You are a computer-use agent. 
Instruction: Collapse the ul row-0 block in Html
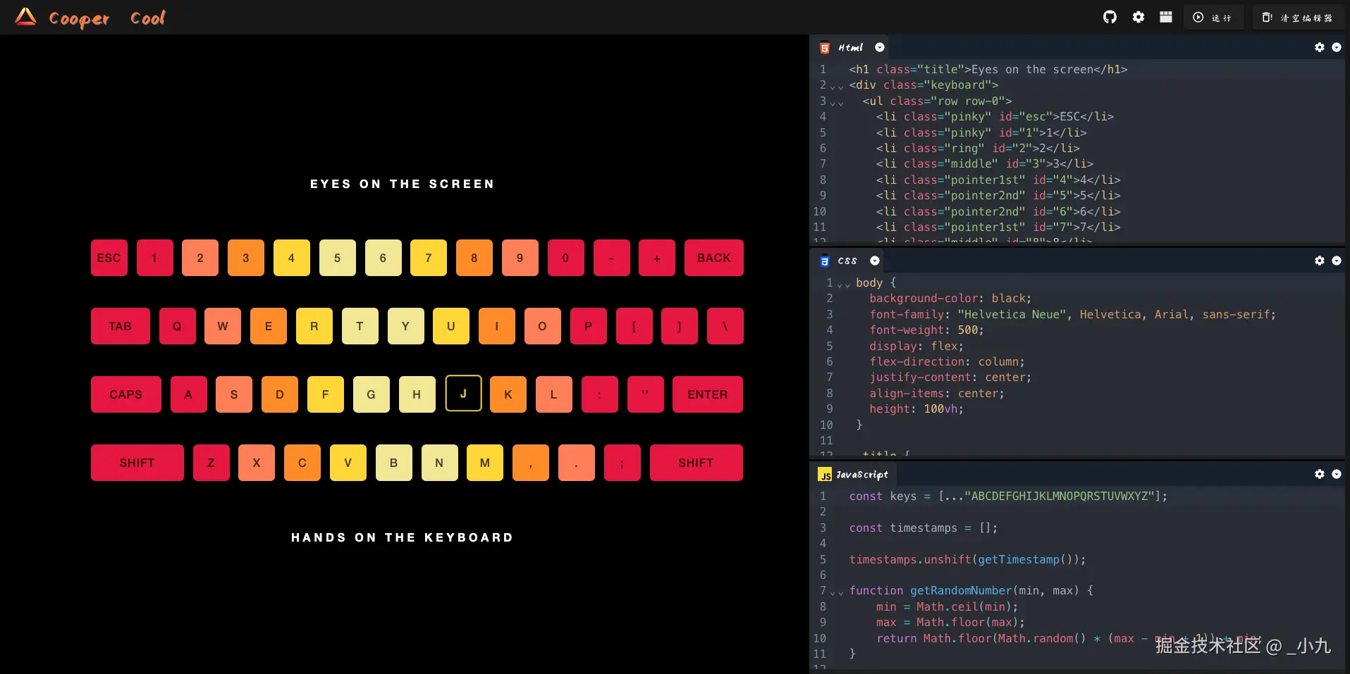coord(837,102)
